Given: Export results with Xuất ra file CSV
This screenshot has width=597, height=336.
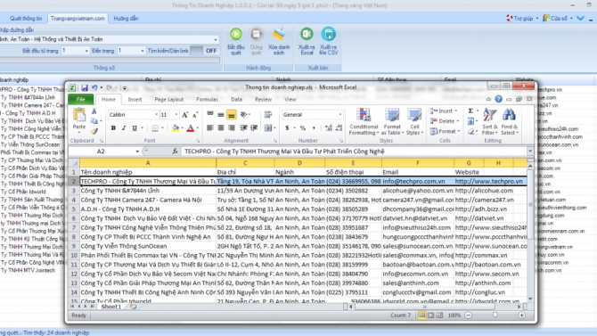Looking at the screenshot, I should (x=329, y=41).
